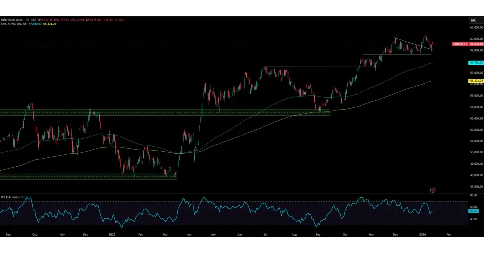Click the 49,000.00 price axis label

pos(476,164)
